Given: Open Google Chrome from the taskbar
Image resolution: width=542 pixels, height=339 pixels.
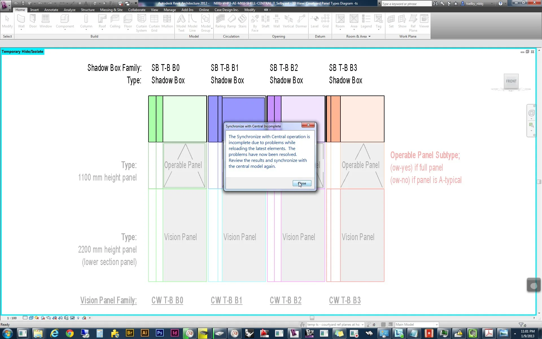Looking at the screenshot, I should tap(69, 333).
